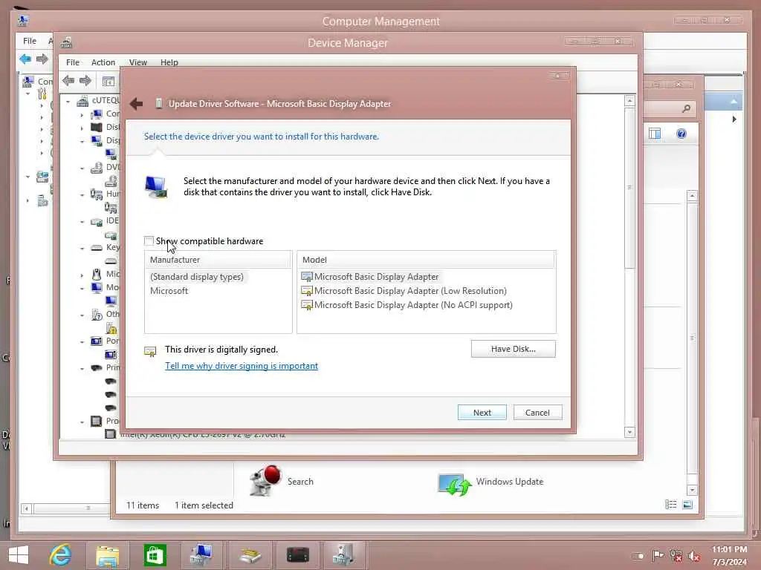Click Device Manager show/hide console tree icon
The image size is (761, 570).
[x=109, y=81]
